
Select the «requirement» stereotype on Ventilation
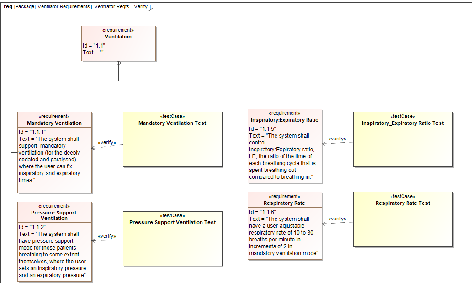tap(118, 30)
